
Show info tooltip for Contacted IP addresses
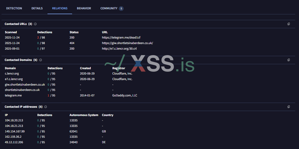coord(45,107)
